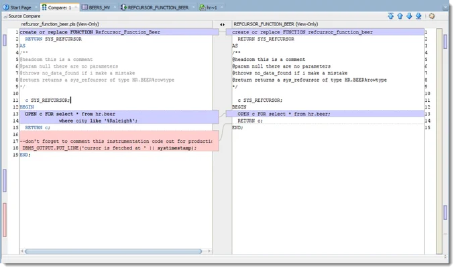This screenshot has width=456, height=270.
Task: Open the hr~1 worksheet tab
Action: point(212,7)
